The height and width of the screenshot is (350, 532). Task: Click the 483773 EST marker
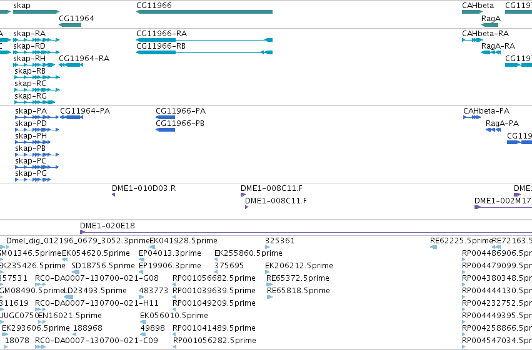(x=141, y=297)
